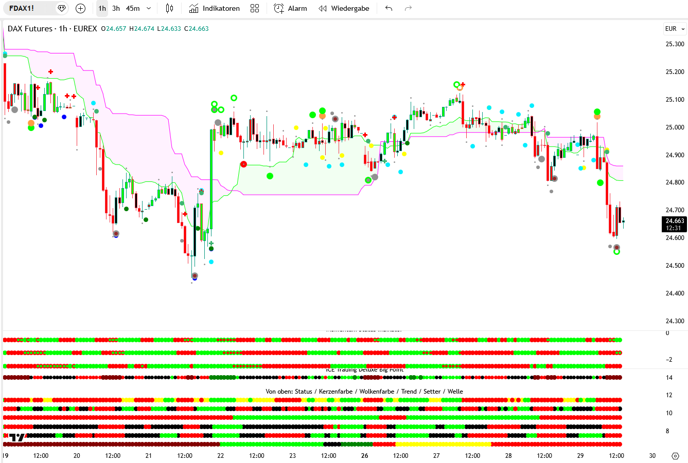688x463 pixels.
Task: Expand the timeframe dropdown arrow
Action: (149, 8)
